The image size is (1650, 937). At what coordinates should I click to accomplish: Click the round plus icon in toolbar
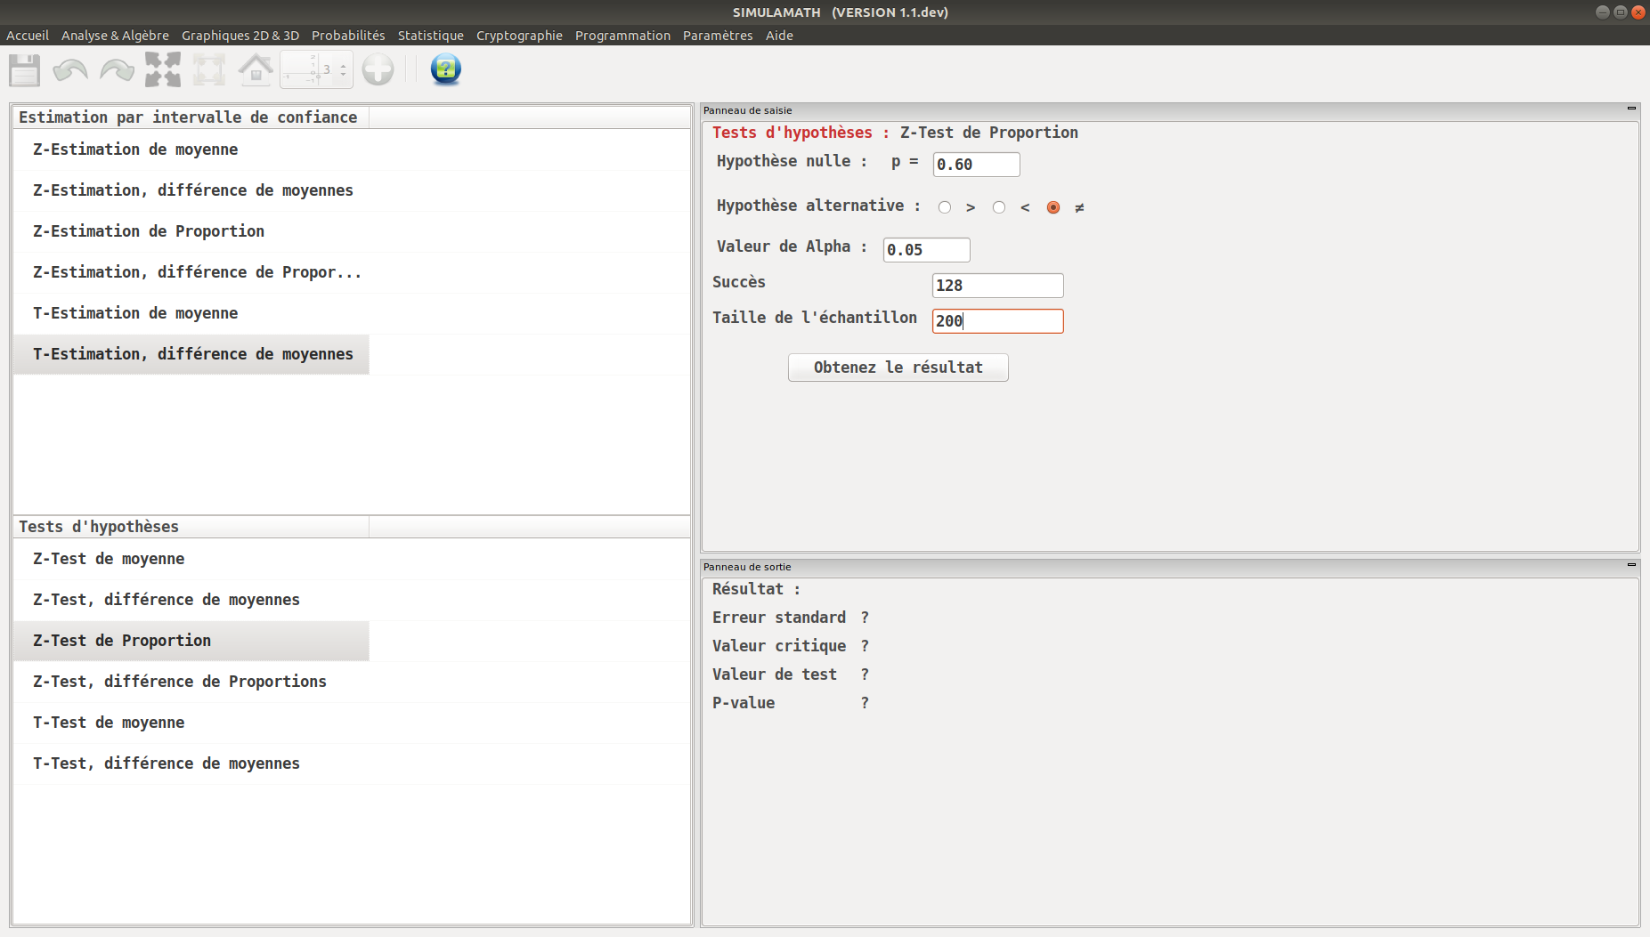click(x=378, y=69)
